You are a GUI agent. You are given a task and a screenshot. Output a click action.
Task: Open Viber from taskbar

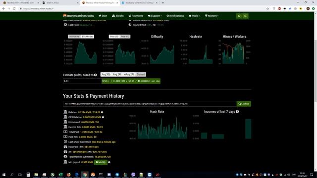coord(133,175)
